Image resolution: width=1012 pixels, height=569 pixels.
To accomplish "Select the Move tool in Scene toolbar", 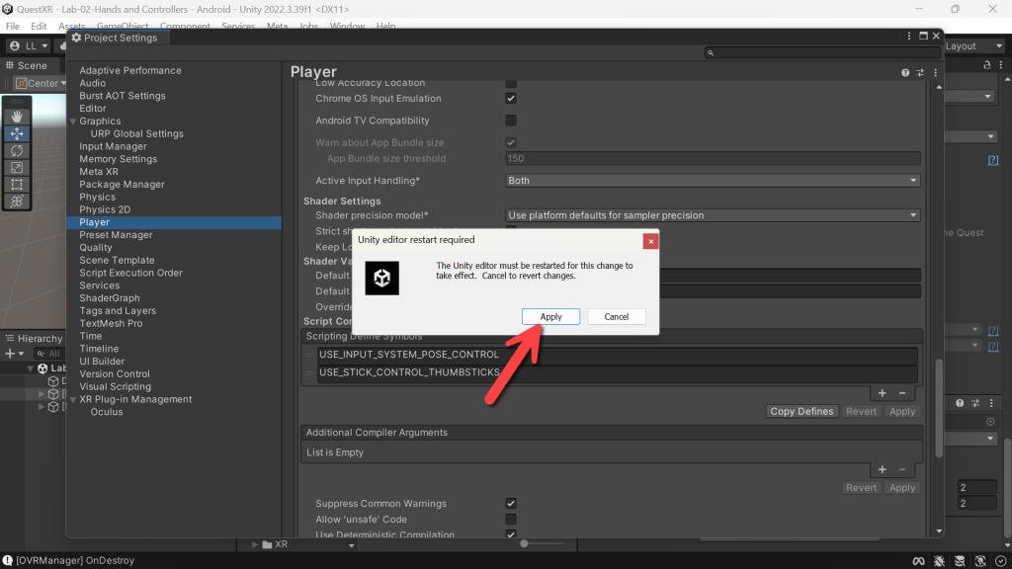I will click(x=17, y=133).
